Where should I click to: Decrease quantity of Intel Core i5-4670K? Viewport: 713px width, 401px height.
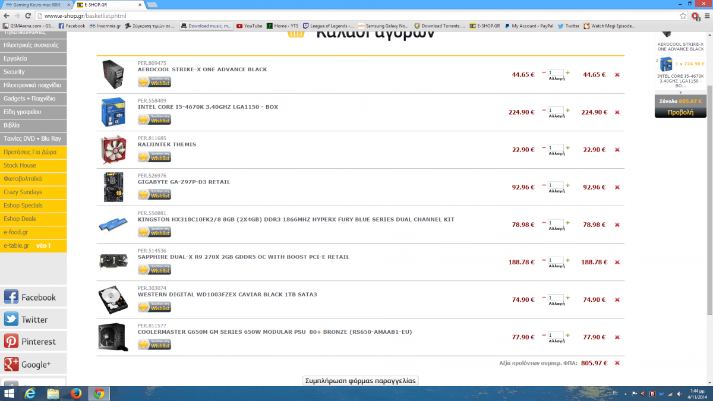[x=544, y=110]
